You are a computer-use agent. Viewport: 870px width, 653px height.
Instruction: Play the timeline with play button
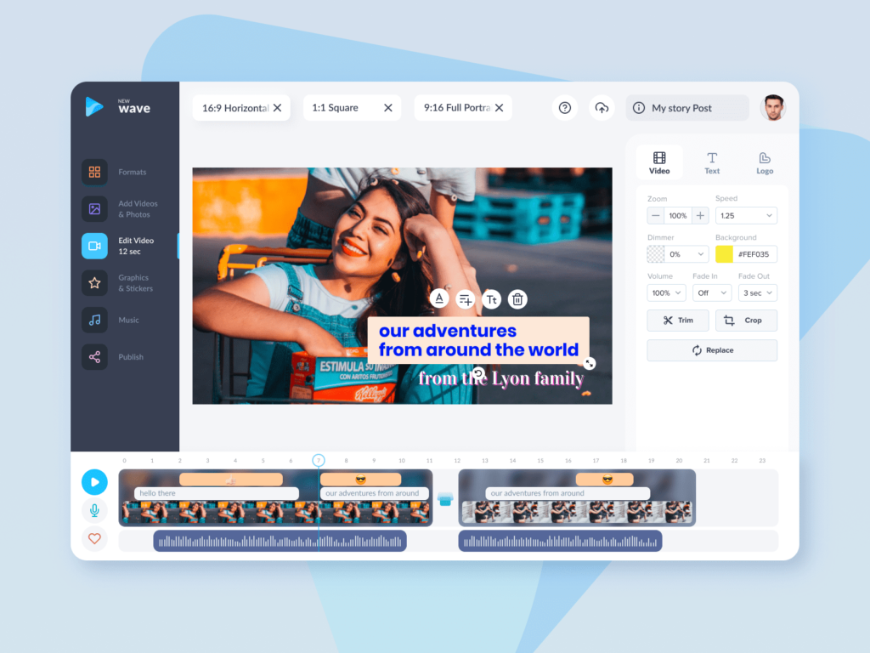point(94,482)
